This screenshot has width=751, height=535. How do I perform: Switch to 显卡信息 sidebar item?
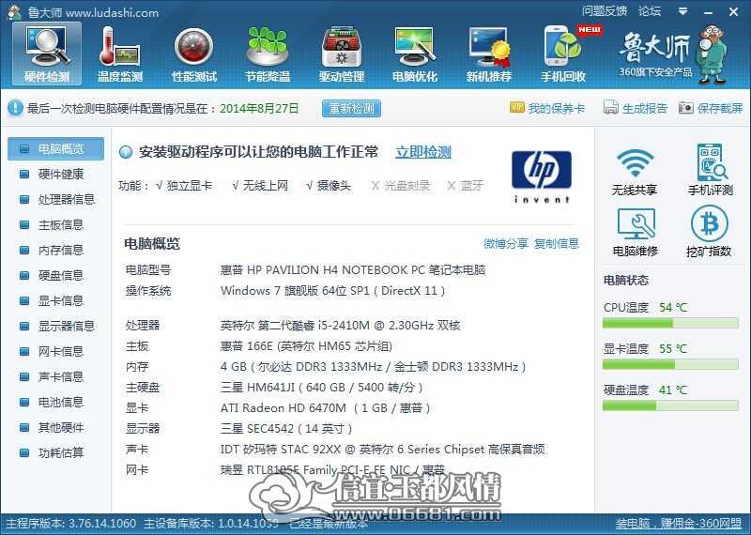click(x=56, y=300)
